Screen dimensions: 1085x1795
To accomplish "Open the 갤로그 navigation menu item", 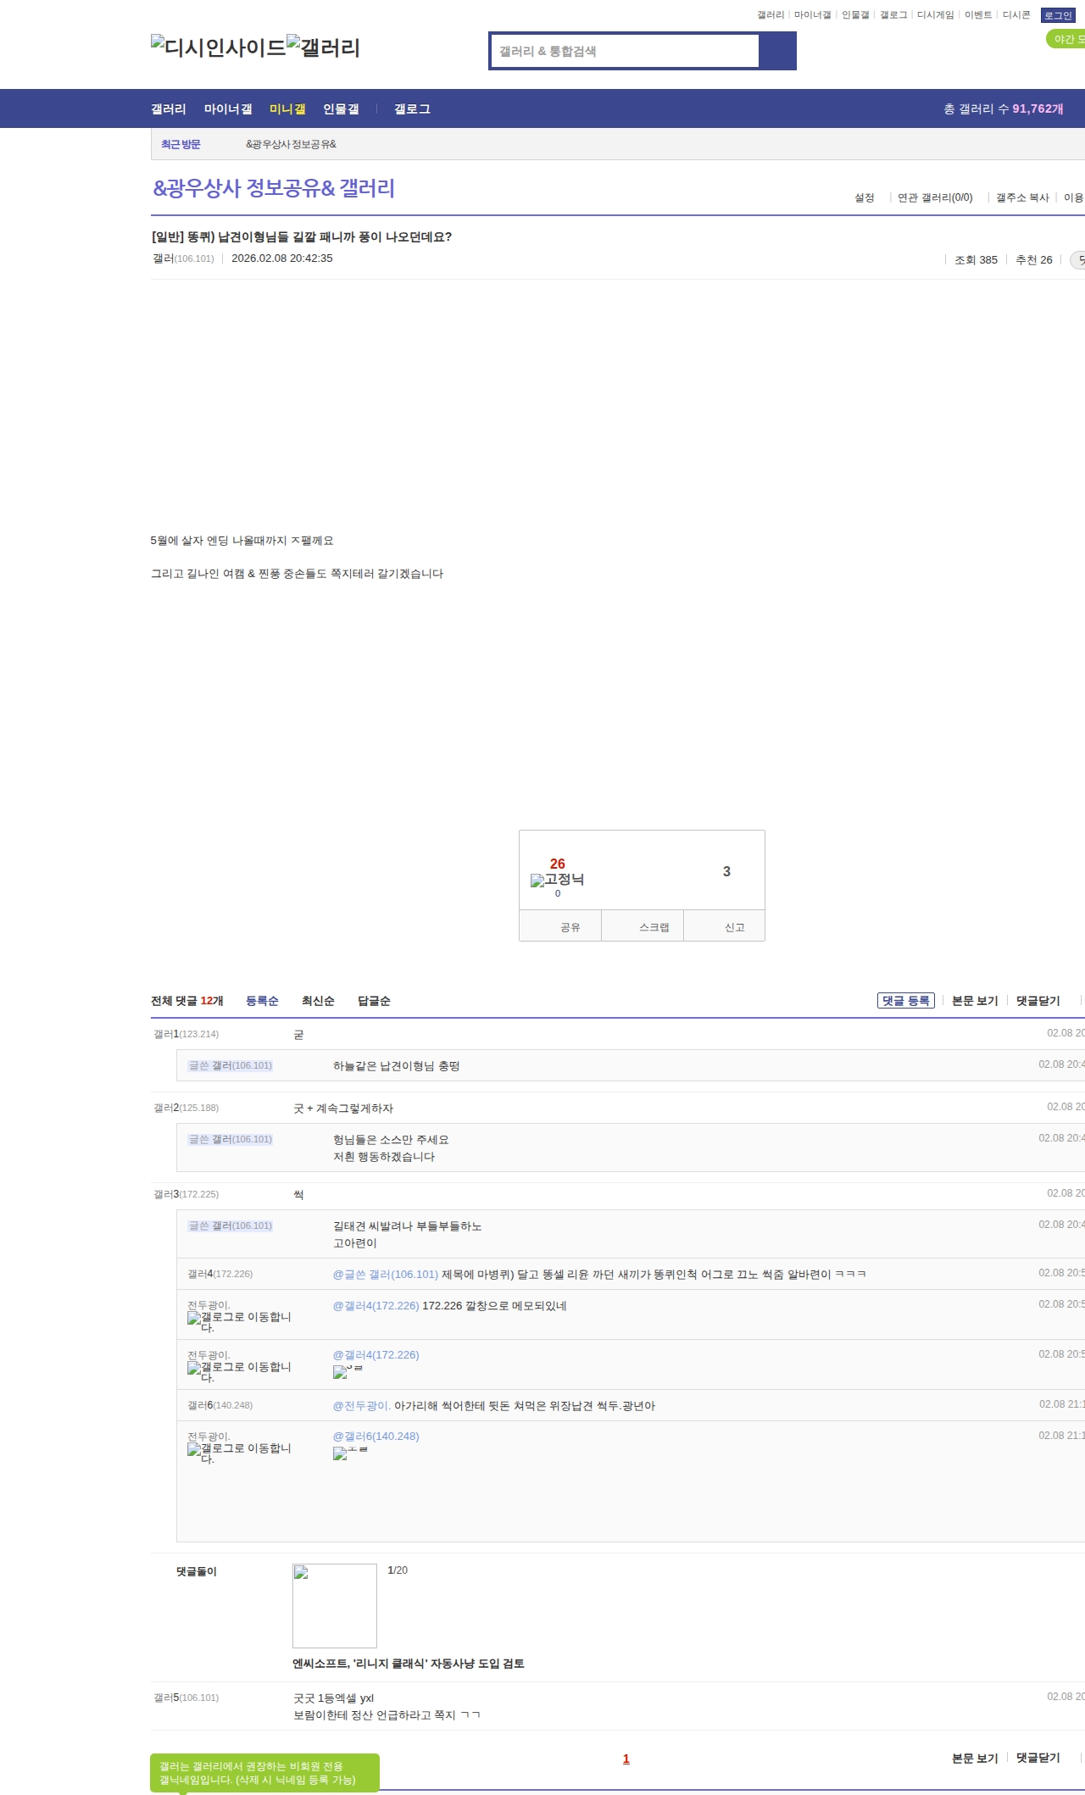I will (x=412, y=109).
